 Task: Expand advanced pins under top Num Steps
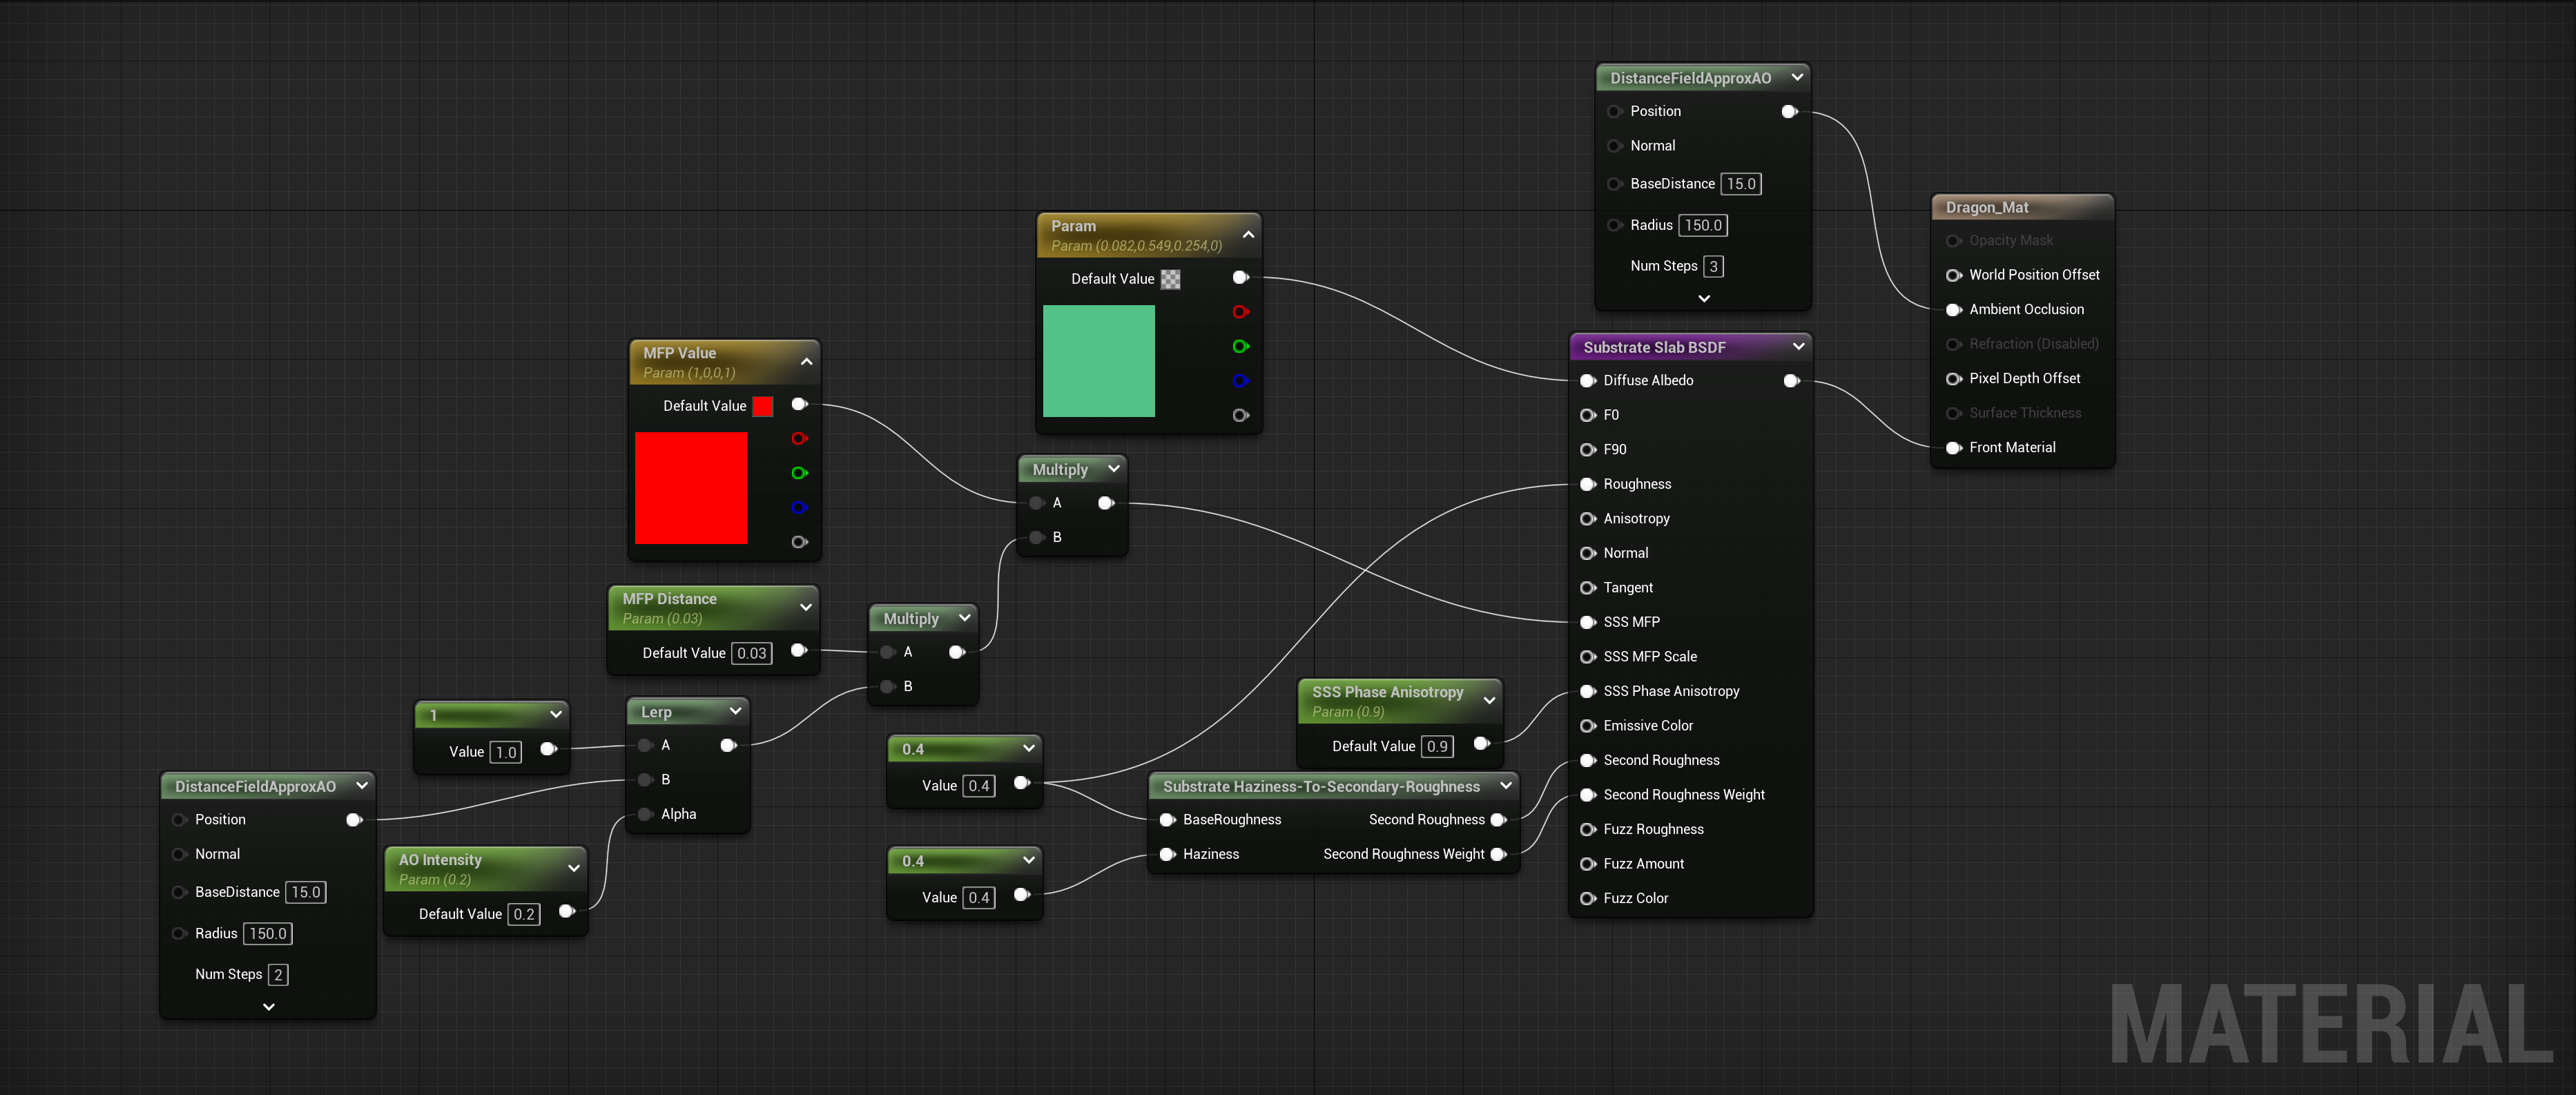1704,298
